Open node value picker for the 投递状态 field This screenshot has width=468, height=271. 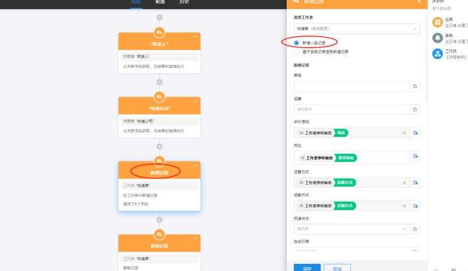tap(415, 229)
